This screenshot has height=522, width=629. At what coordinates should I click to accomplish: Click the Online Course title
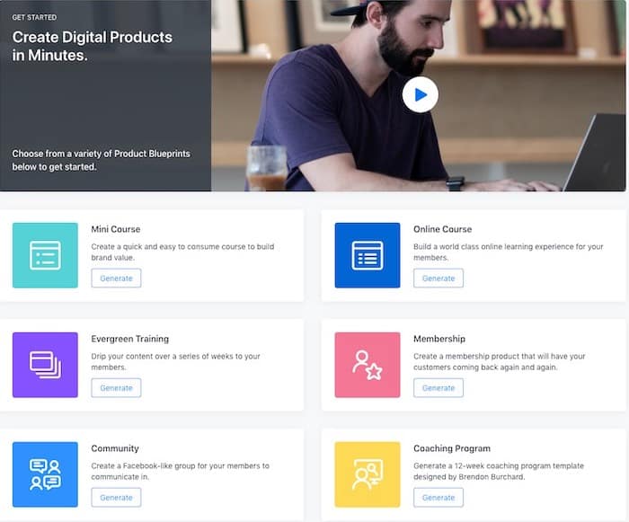click(442, 229)
